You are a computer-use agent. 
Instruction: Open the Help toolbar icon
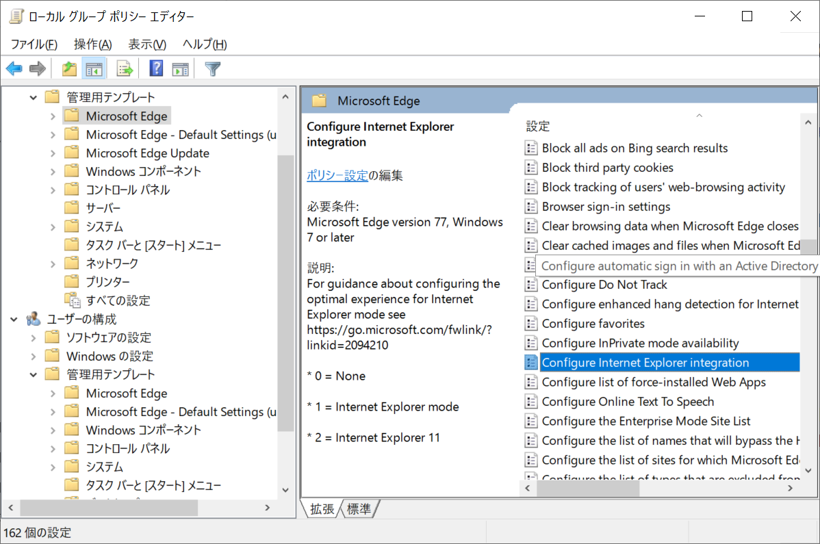[x=156, y=68]
